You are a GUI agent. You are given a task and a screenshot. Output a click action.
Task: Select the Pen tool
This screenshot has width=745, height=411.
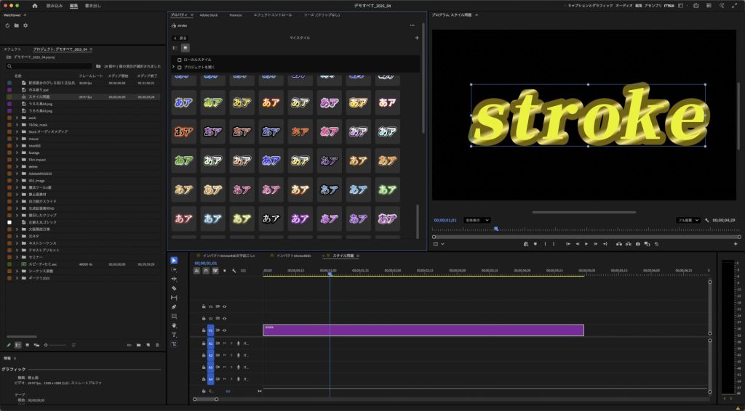[174, 306]
